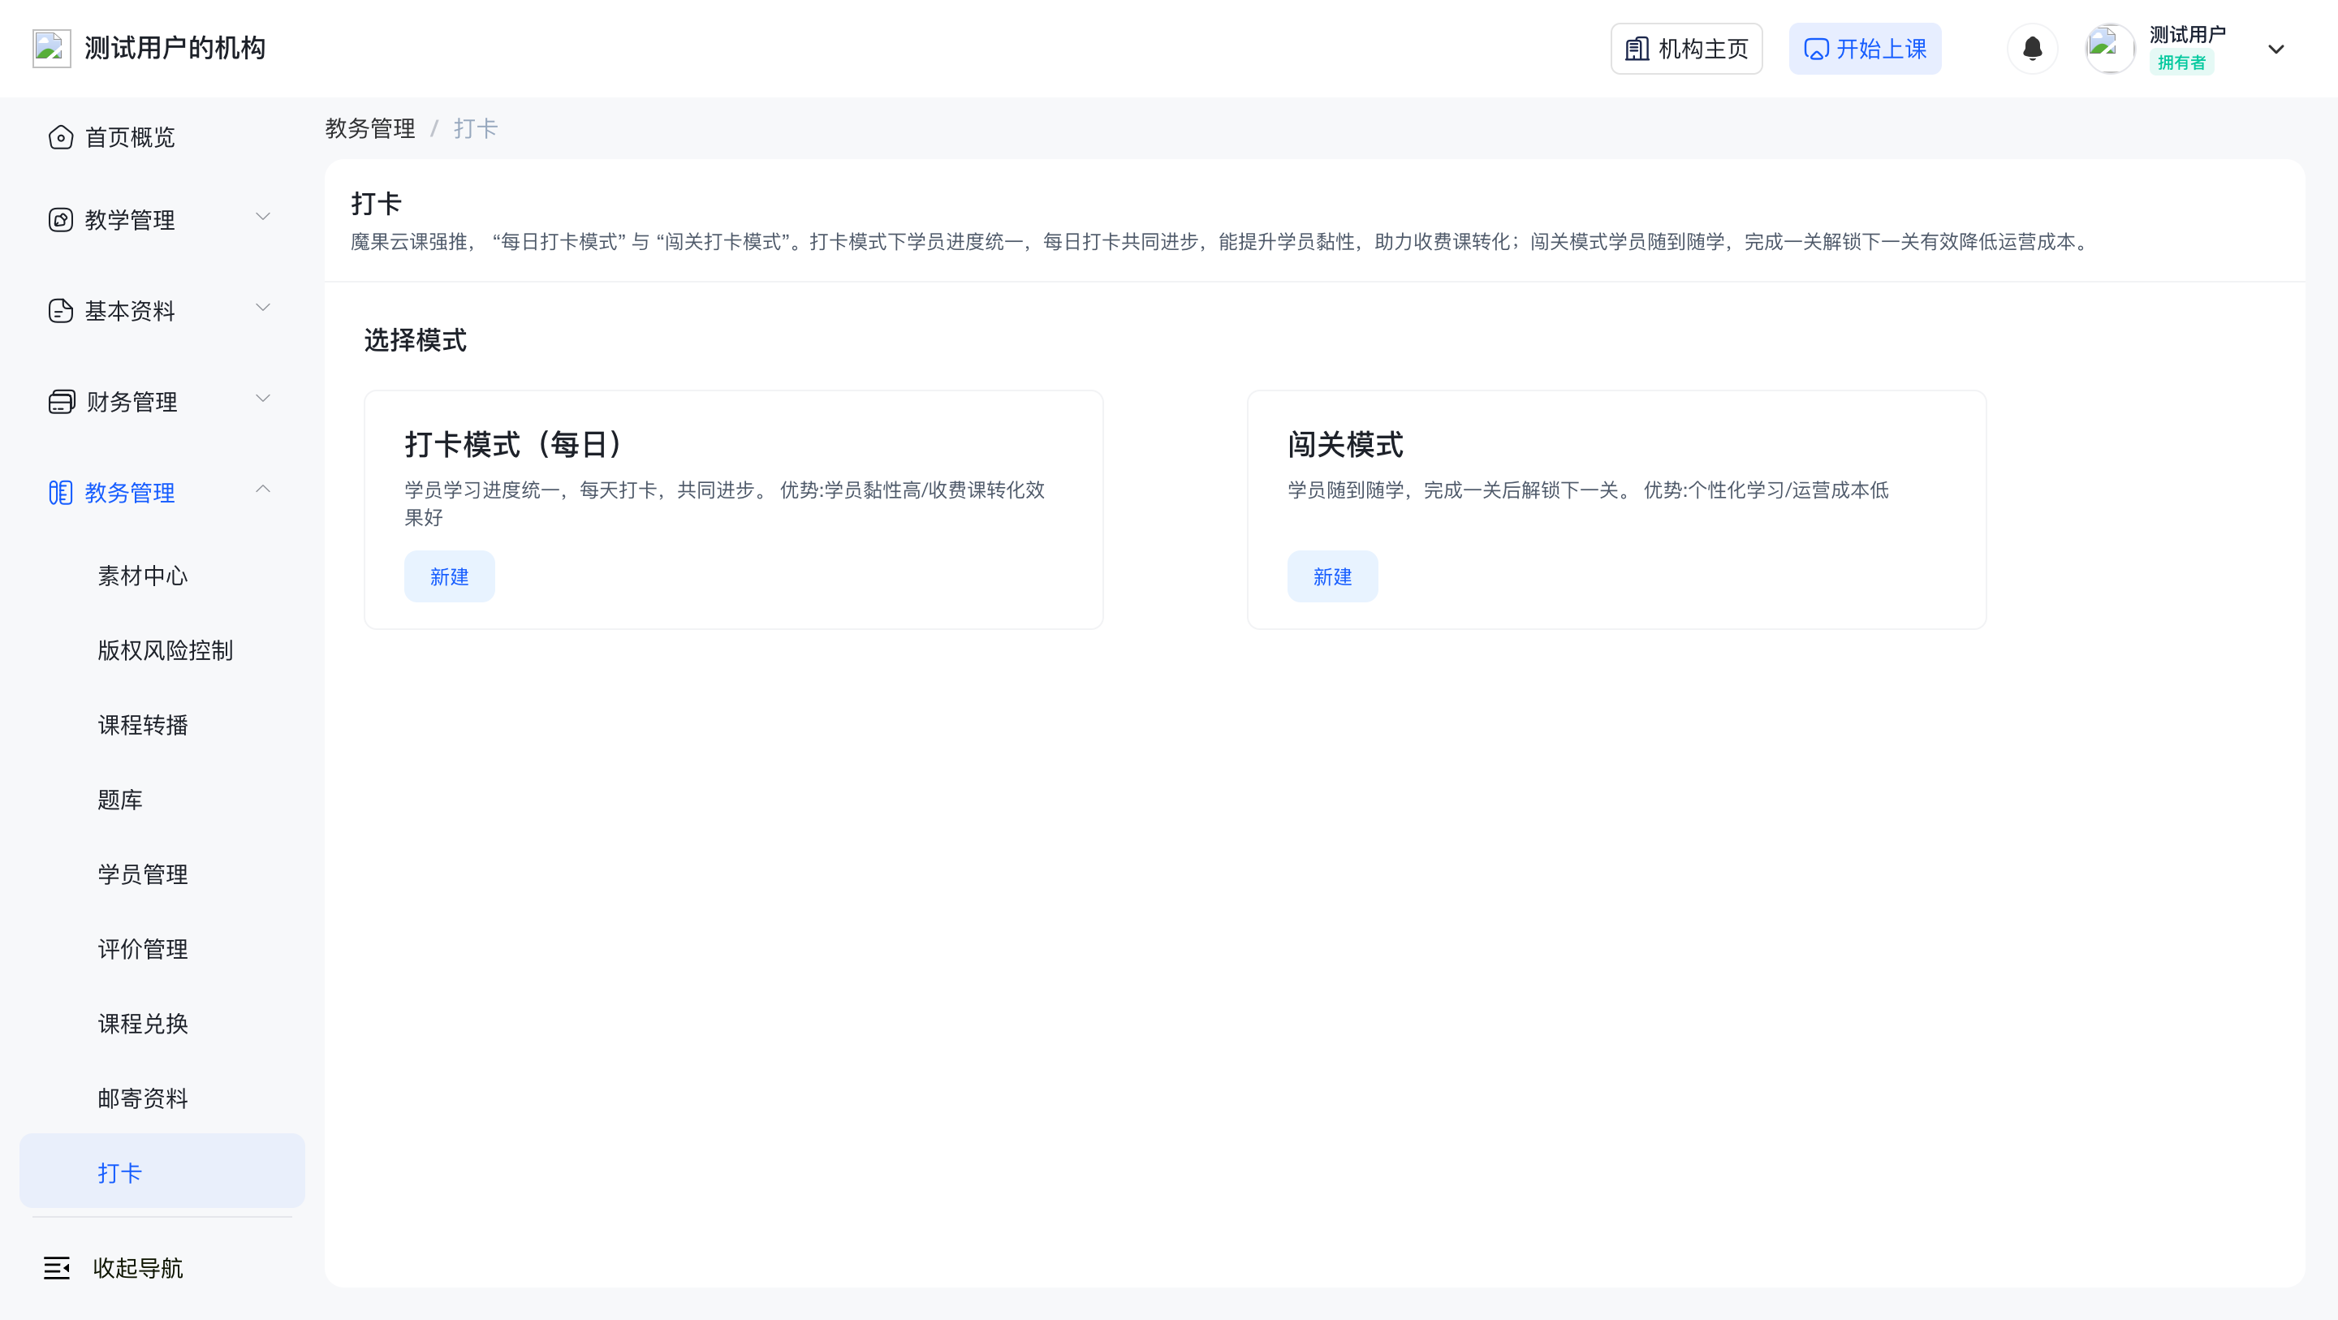The height and width of the screenshot is (1320, 2338).
Task: Click 测试用户的机构 organization name
Action: [175, 48]
